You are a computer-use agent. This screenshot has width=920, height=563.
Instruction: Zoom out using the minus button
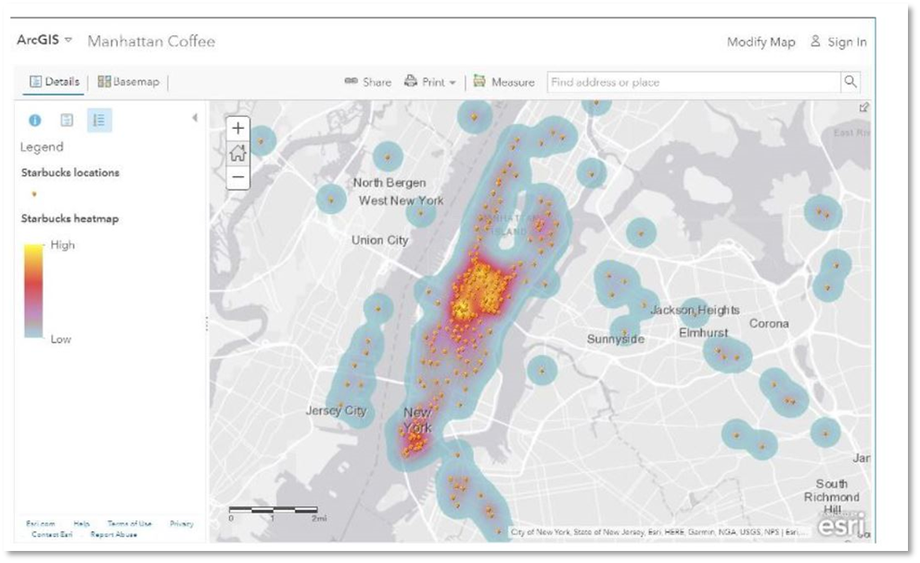tap(237, 175)
